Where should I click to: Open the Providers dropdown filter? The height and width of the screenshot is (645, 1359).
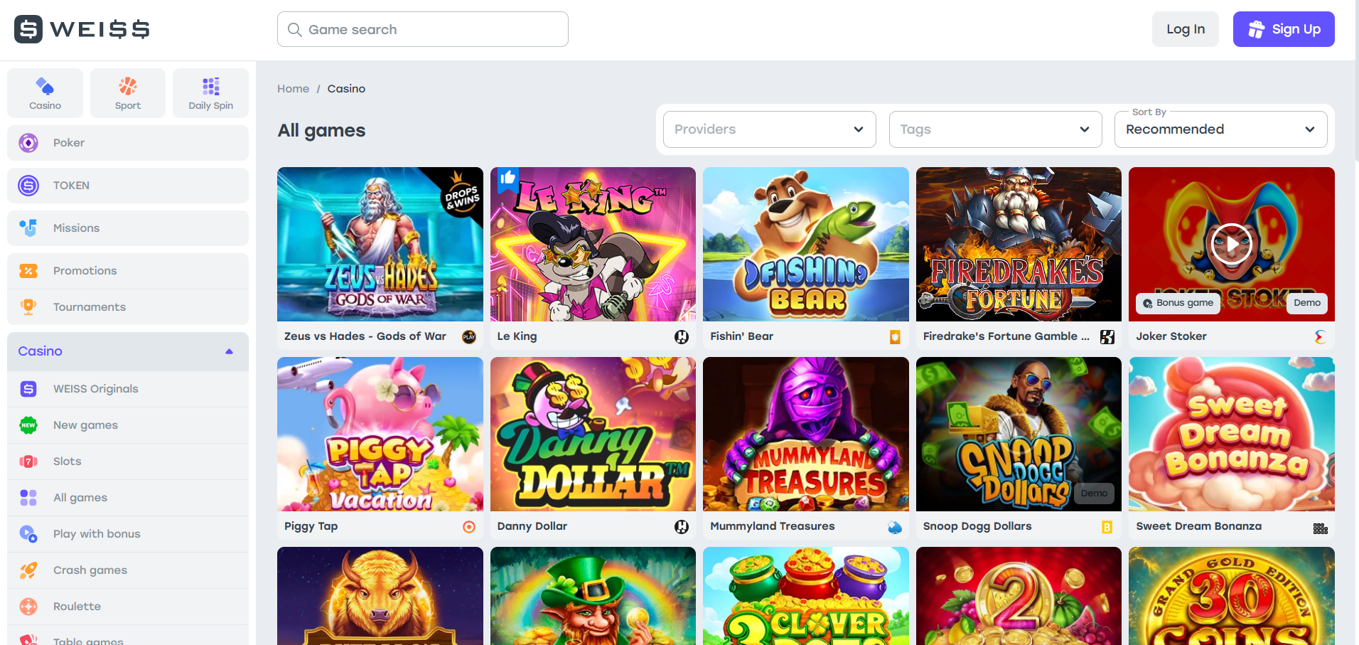(769, 129)
